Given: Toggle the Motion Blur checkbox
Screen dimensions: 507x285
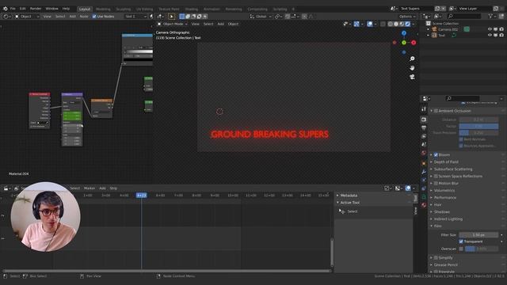Looking at the screenshot, I should 436,183.
